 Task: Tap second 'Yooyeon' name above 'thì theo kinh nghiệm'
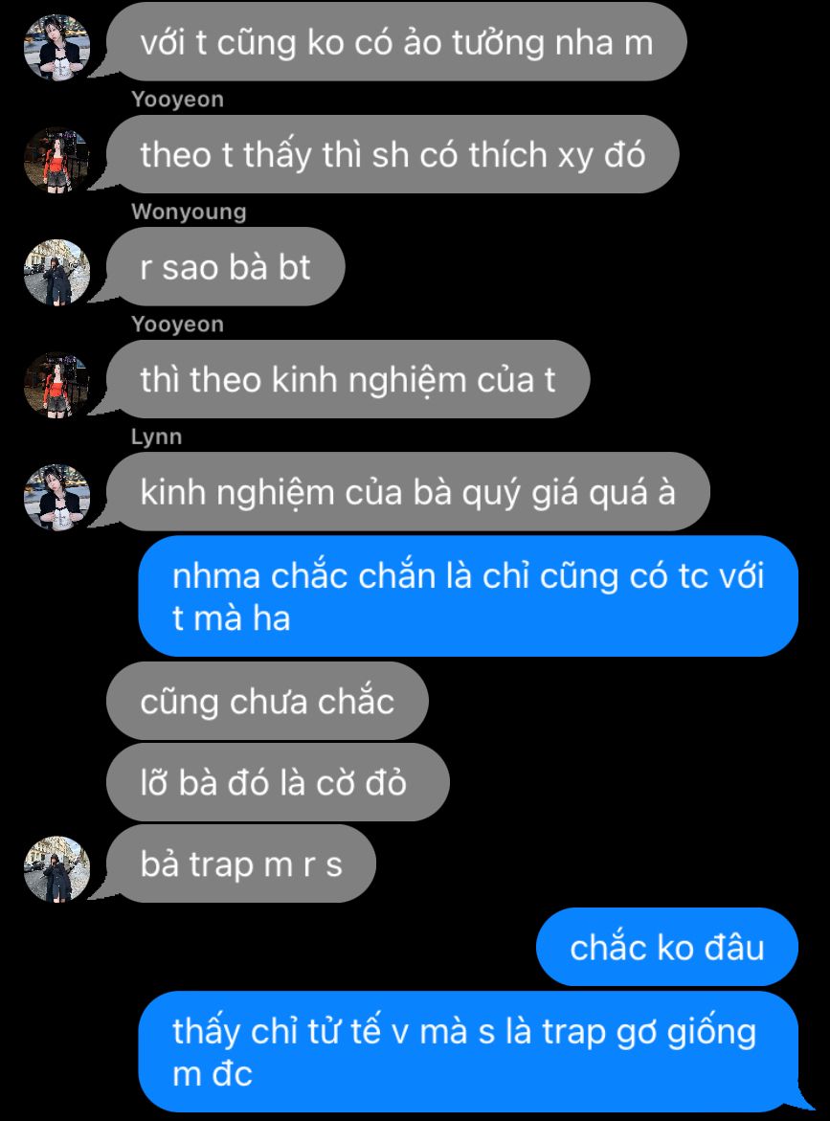click(x=177, y=324)
